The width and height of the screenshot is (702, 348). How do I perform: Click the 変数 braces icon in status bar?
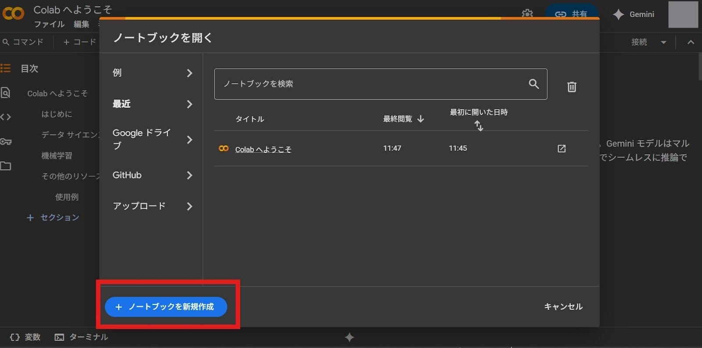click(x=14, y=337)
